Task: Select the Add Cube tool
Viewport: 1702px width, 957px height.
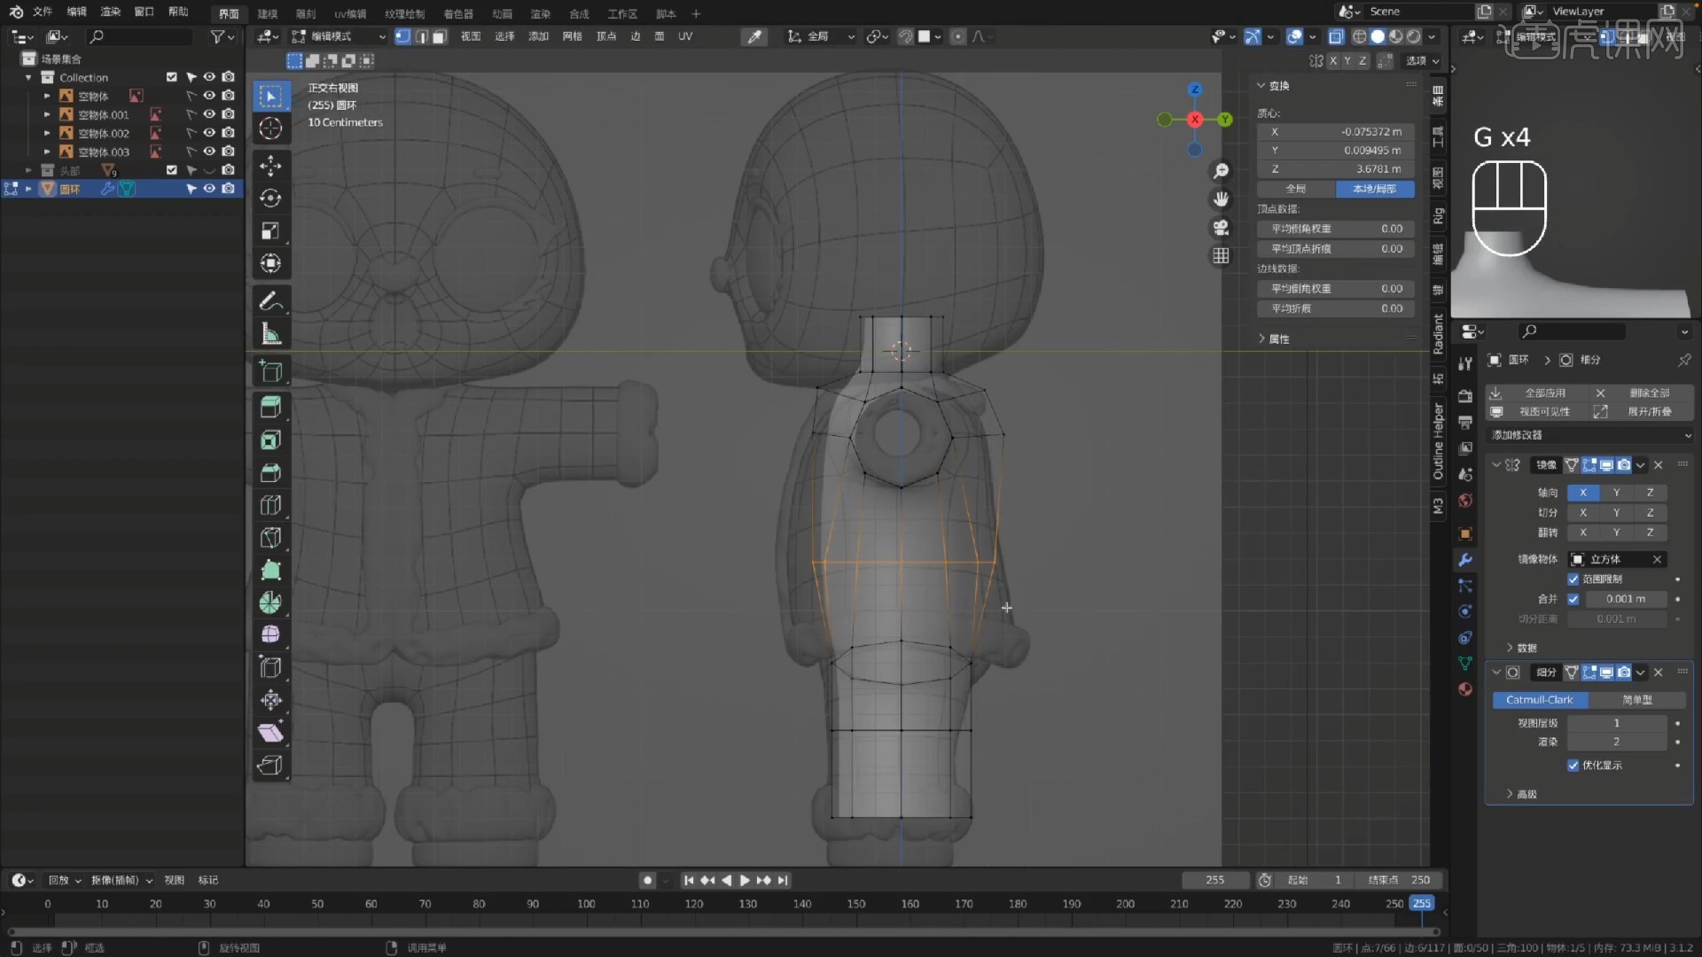Action: point(271,371)
